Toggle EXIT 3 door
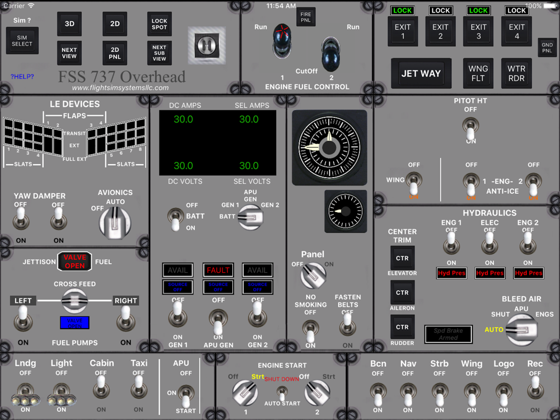Screen dimensions: 560x420 pyautogui.click(x=478, y=32)
